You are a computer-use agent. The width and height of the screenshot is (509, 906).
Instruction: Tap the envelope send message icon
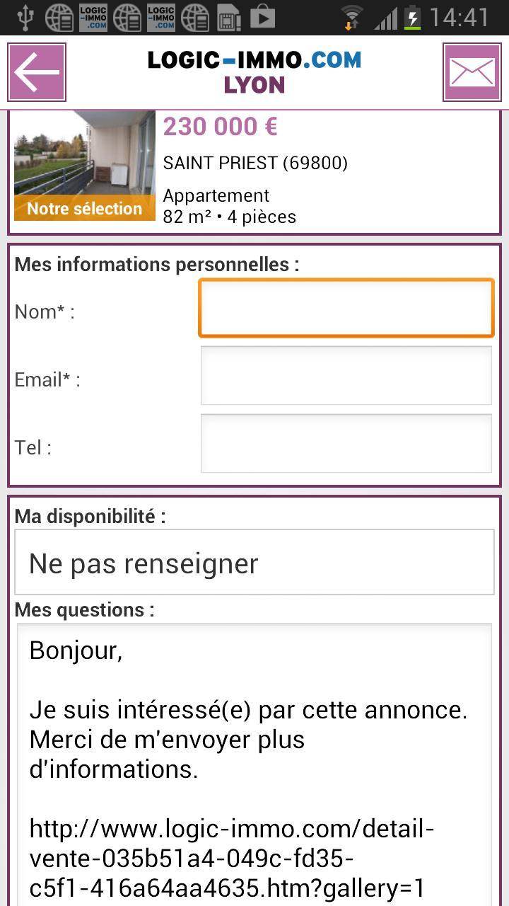pyautogui.click(x=472, y=72)
